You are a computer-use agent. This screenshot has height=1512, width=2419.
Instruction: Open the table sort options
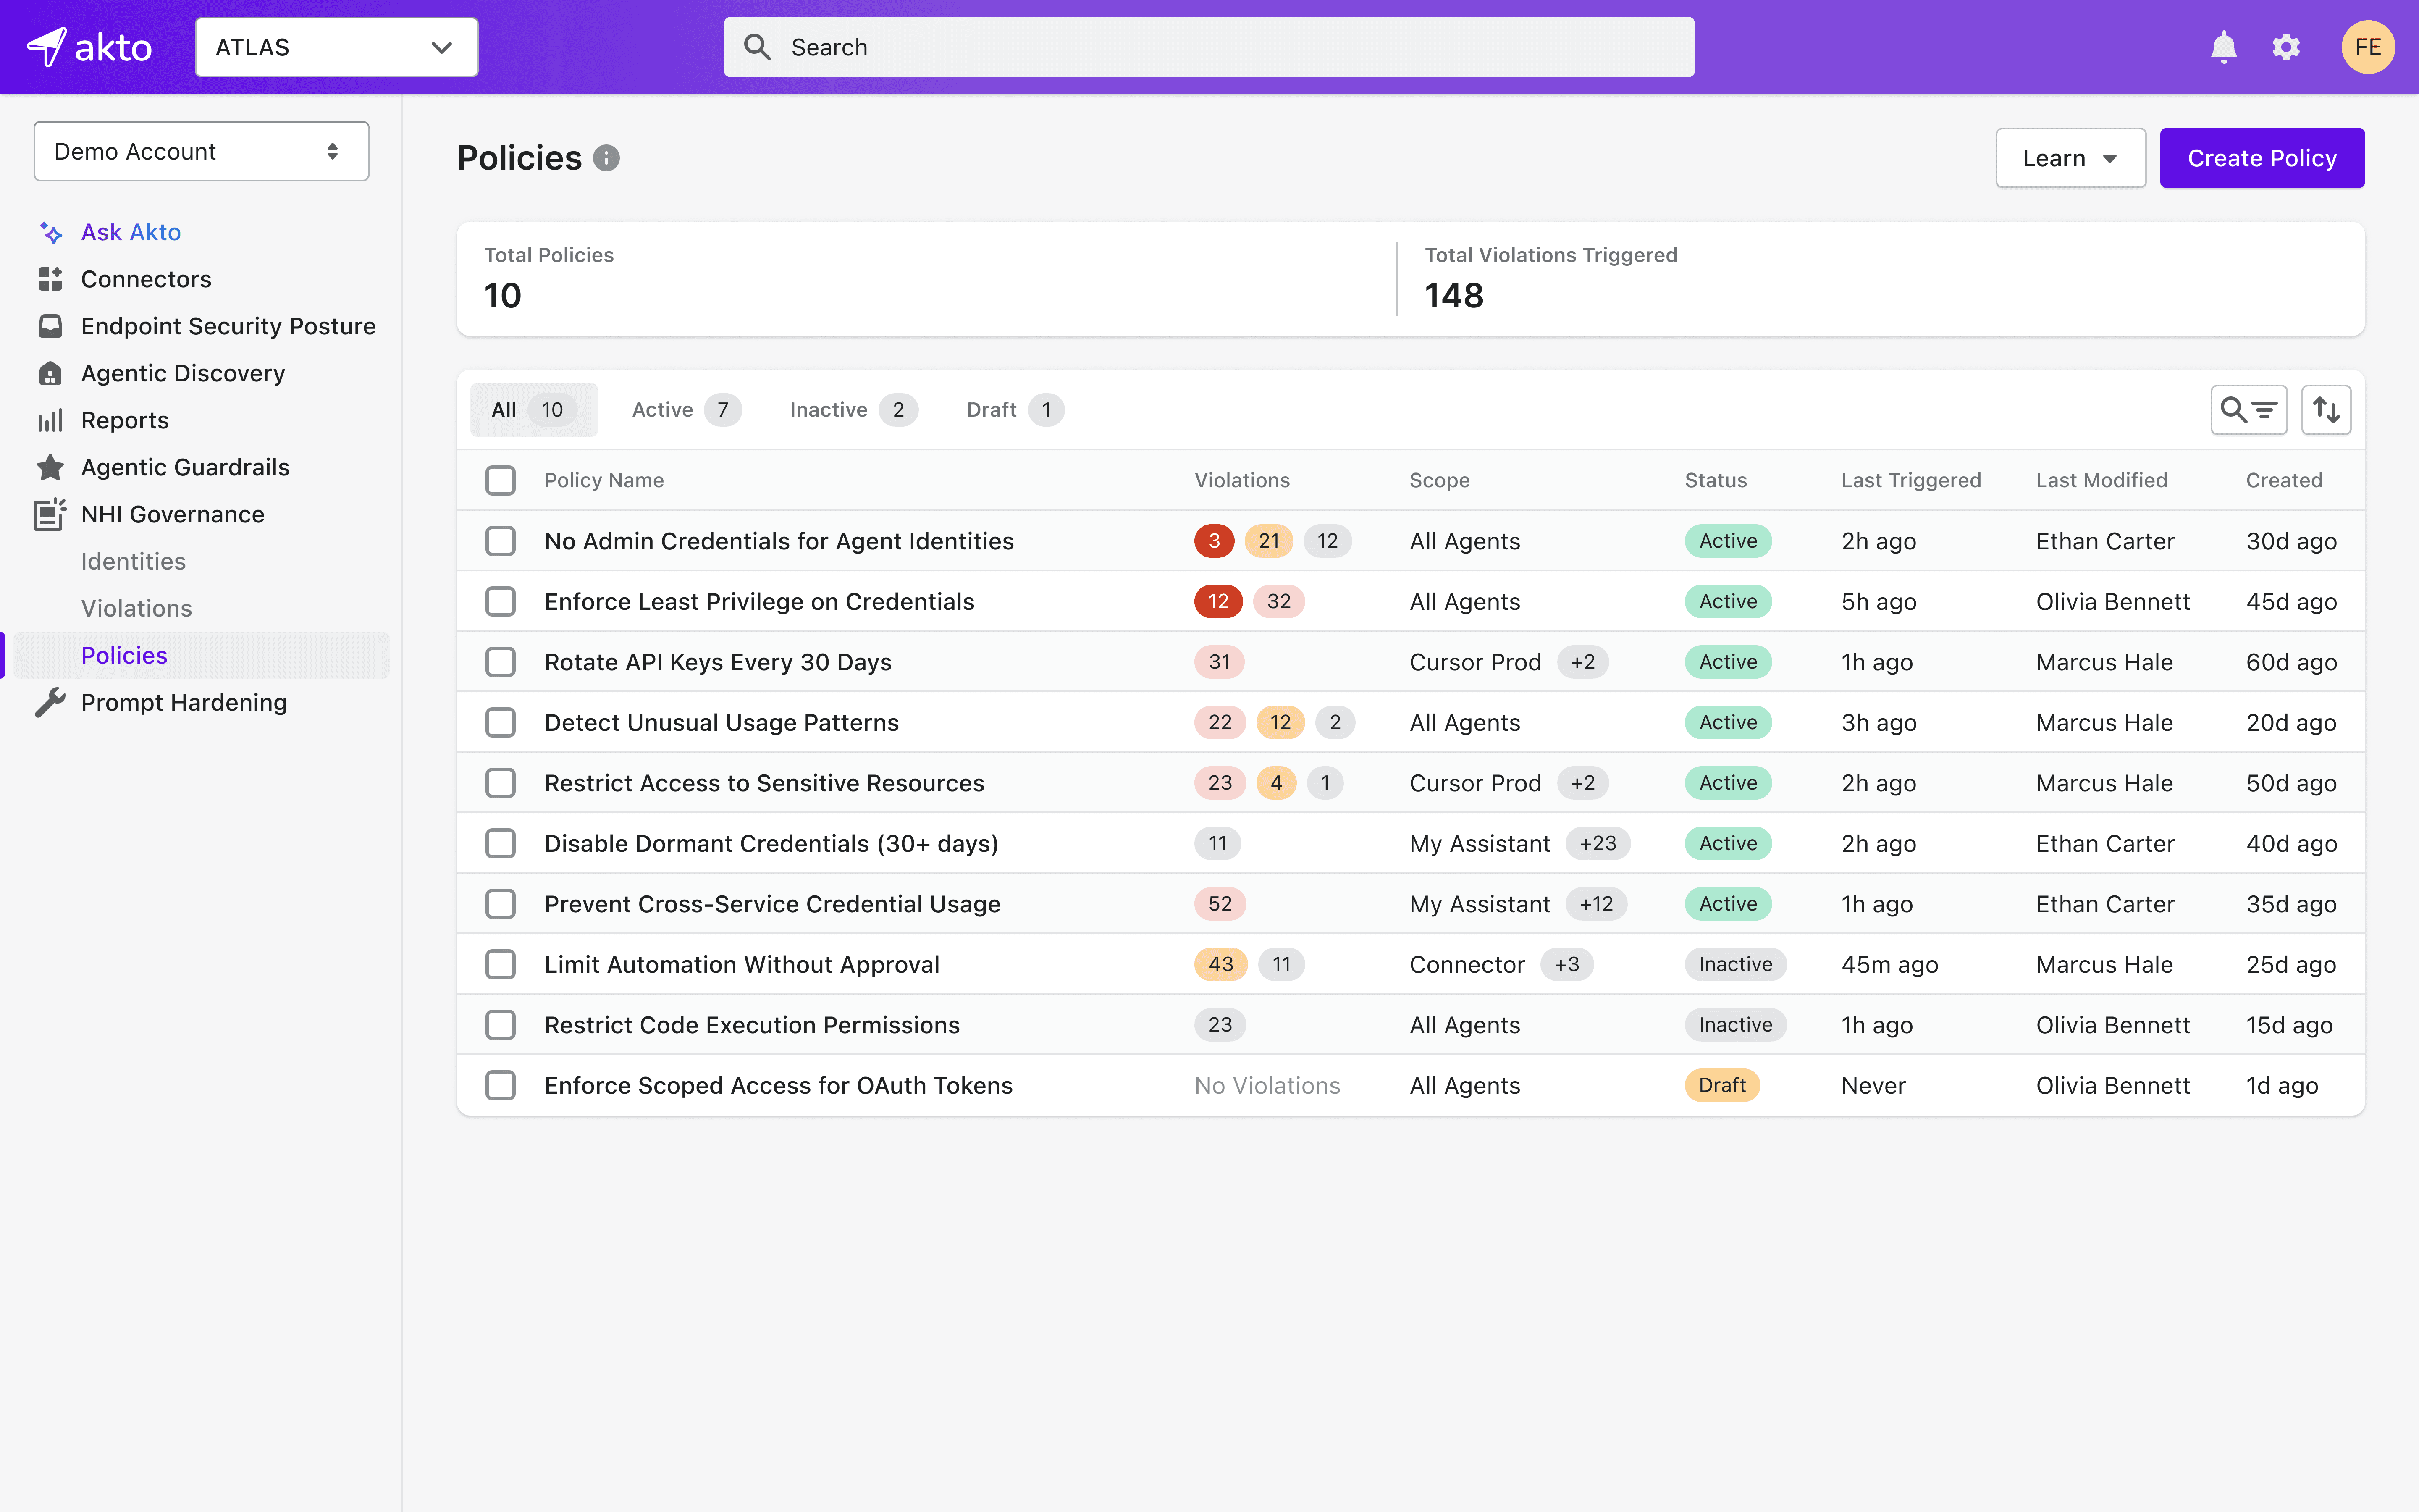(2326, 410)
